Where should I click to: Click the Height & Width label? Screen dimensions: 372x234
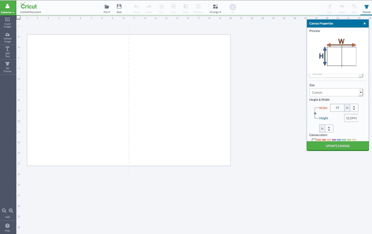coord(319,100)
